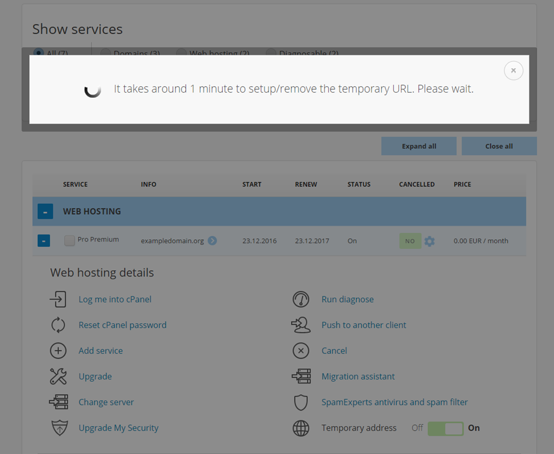
Task: Click the PRICE column header
Action: [x=462, y=184]
